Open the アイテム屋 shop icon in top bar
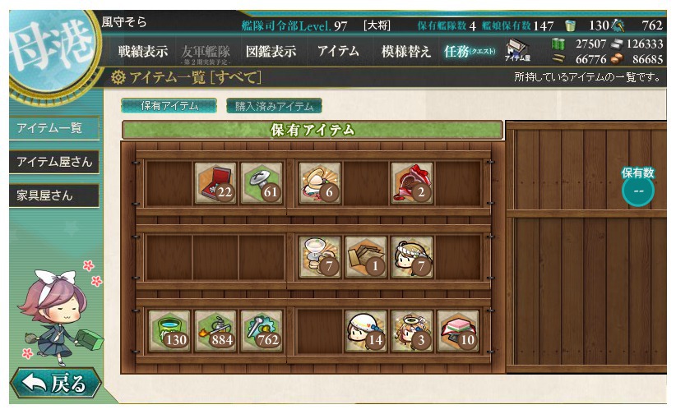 click(517, 50)
